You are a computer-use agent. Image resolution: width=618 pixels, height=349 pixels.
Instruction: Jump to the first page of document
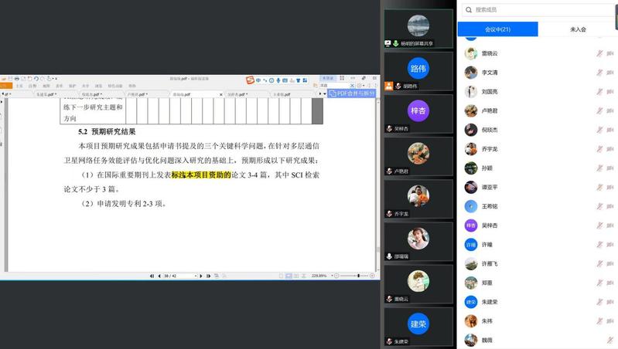[152, 276]
